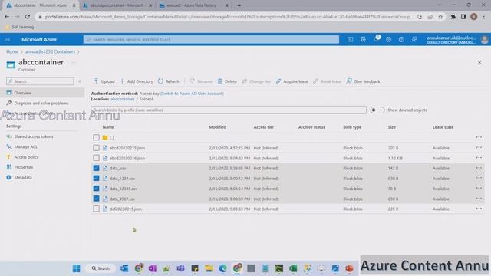Sort blobs by the Modified column header
The image size is (491, 276).
click(x=217, y=127)
